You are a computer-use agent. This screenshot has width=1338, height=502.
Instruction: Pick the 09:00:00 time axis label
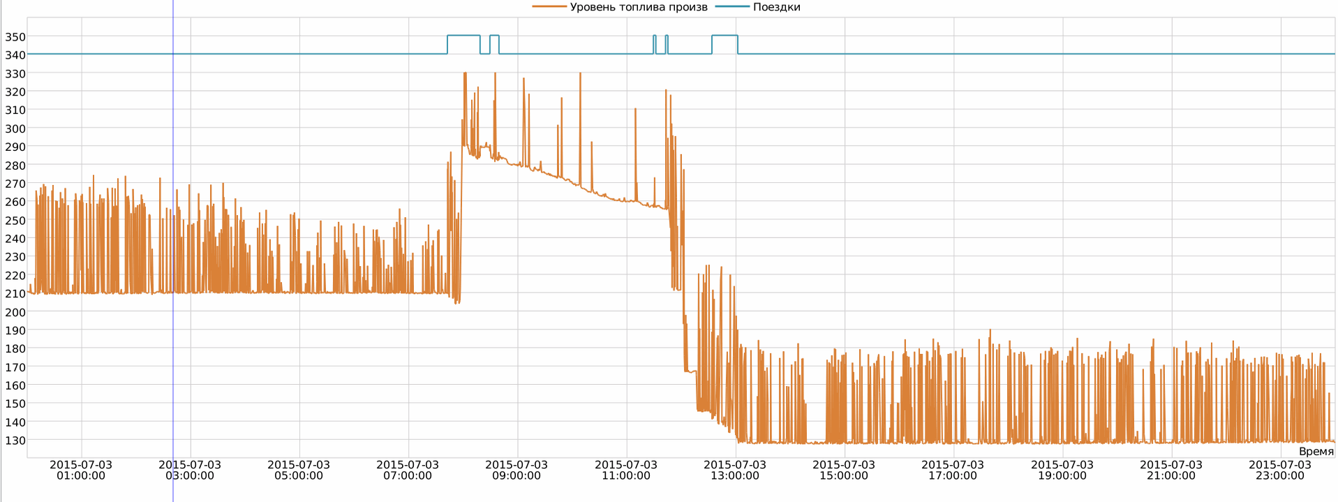click(516, 470)
